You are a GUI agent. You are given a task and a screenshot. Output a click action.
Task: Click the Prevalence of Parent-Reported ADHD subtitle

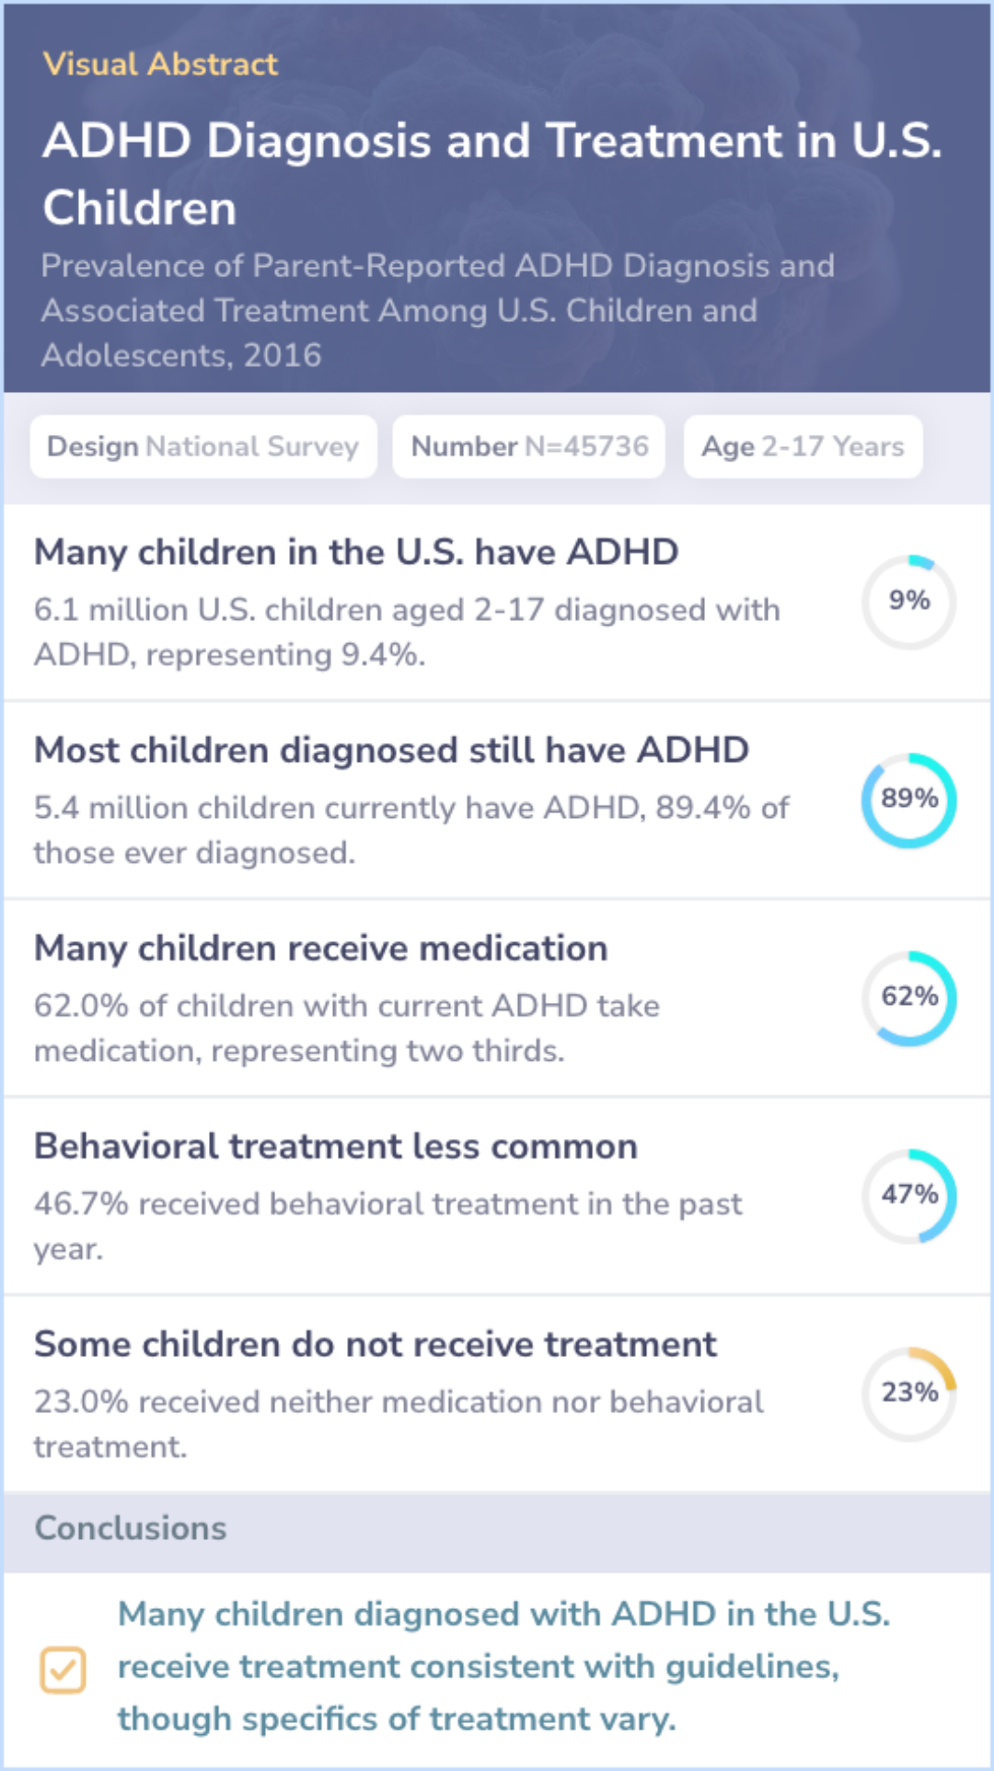[437, 310]
